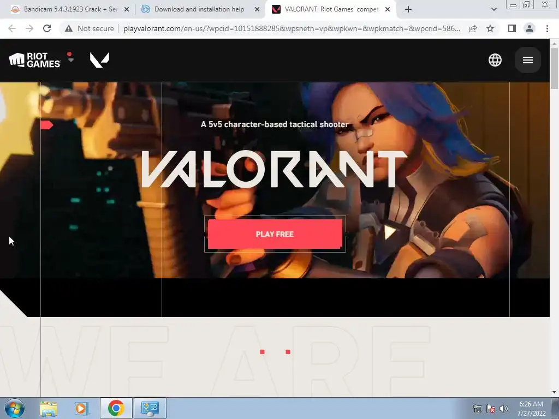Open Windows Media Player from taskbar
Screen dimensions: 559x419
(x=81, y=408)
